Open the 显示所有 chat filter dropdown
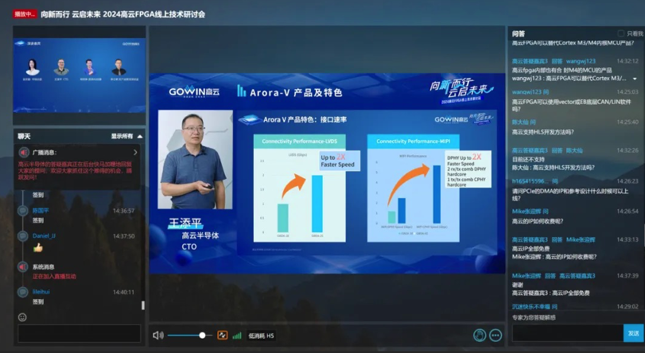This screenshot has height=353, width=645. click(x=127, y=136)
